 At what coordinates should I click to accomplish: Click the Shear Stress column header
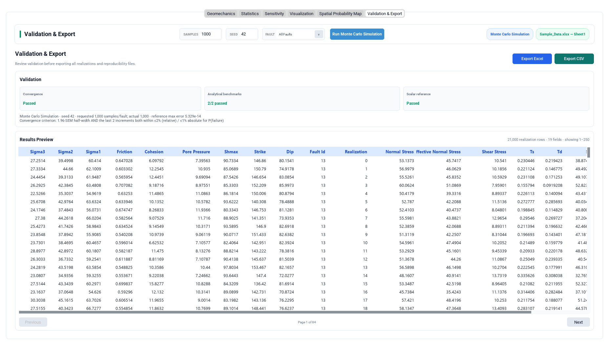[x=494, y=152]
